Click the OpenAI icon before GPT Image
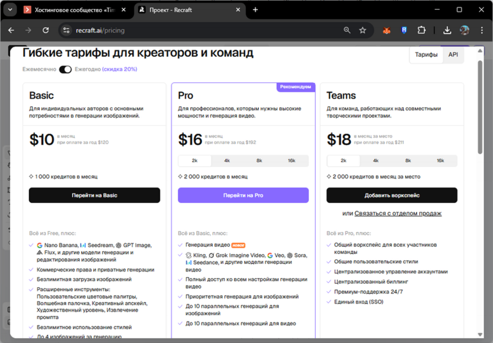 [x=119, y=245]
